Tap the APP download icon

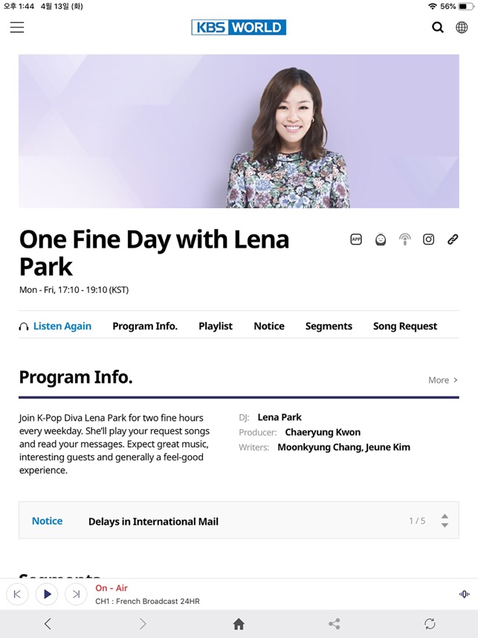tap(356, 239)
